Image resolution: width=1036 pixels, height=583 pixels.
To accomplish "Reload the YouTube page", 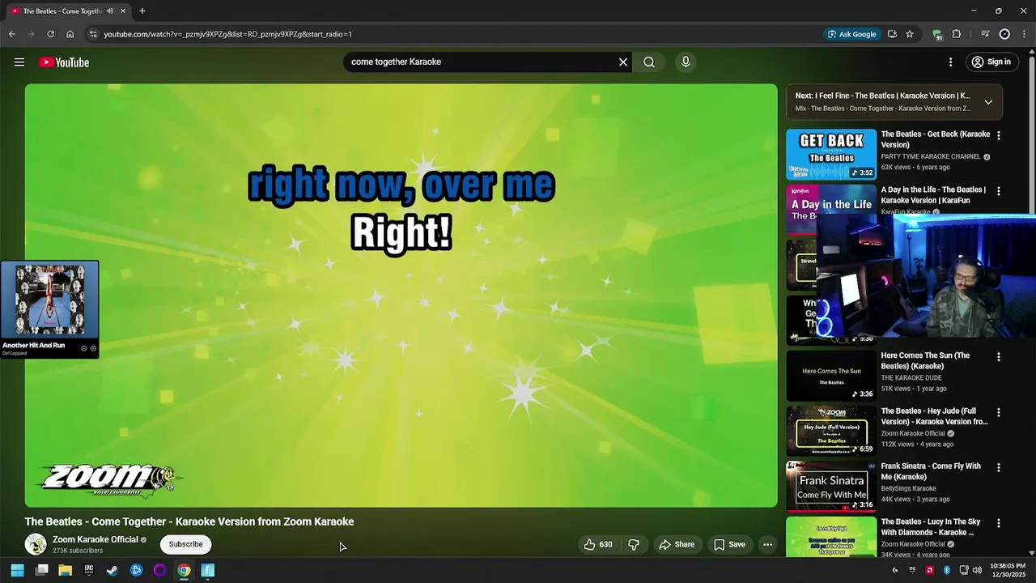I will pos(50,34).
